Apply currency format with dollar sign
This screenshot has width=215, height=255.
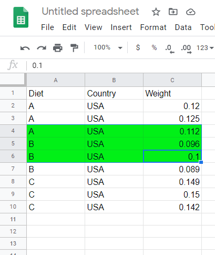pyautogui.click(x=138, y=47)
